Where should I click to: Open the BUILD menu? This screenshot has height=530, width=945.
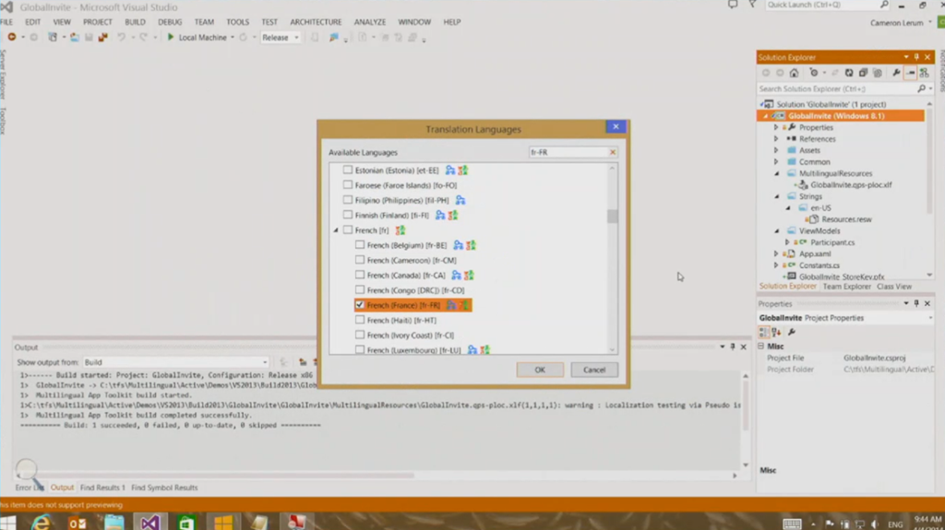pyautogui.click(x=135, y=22)
